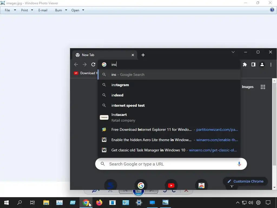Screen dimensions: 277x208
Task: Go back using Chrome's back arrow
Action: 76,64
